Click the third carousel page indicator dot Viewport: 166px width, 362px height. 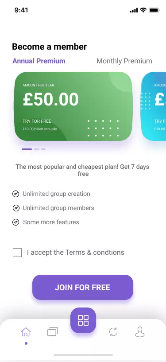(x=43, y=149)
